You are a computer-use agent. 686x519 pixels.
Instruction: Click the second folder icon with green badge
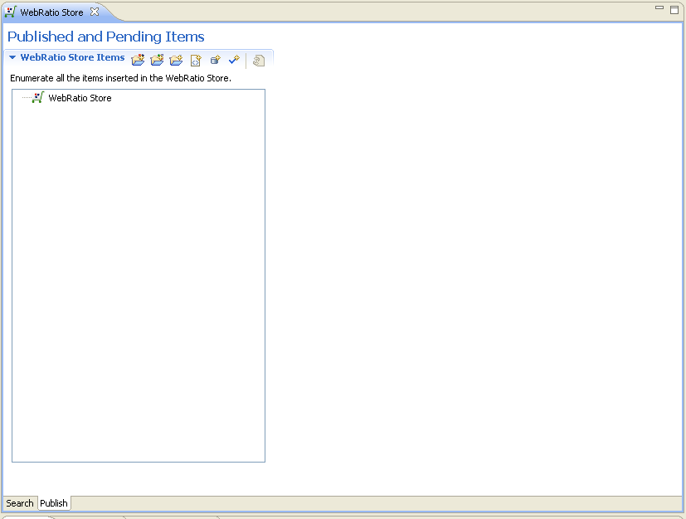coord(157,60)
